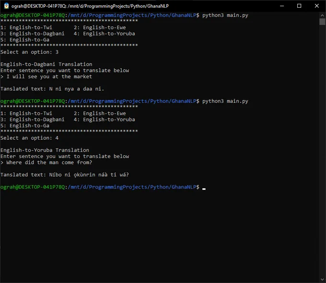Click '3: English-to-Dagbani' in second menu

[x=33, y=120]
